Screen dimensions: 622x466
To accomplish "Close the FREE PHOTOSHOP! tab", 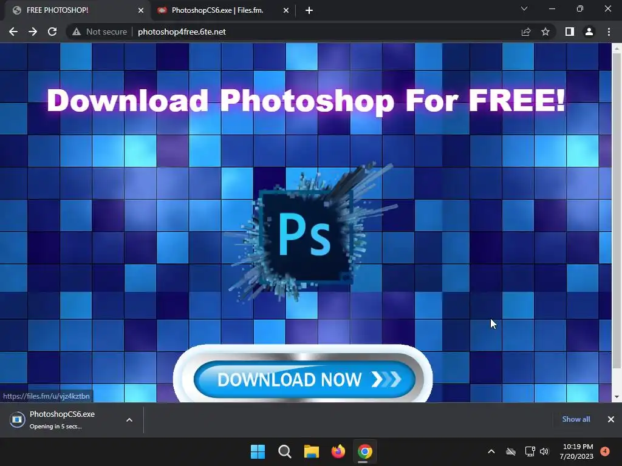I will tap(141, 11).
